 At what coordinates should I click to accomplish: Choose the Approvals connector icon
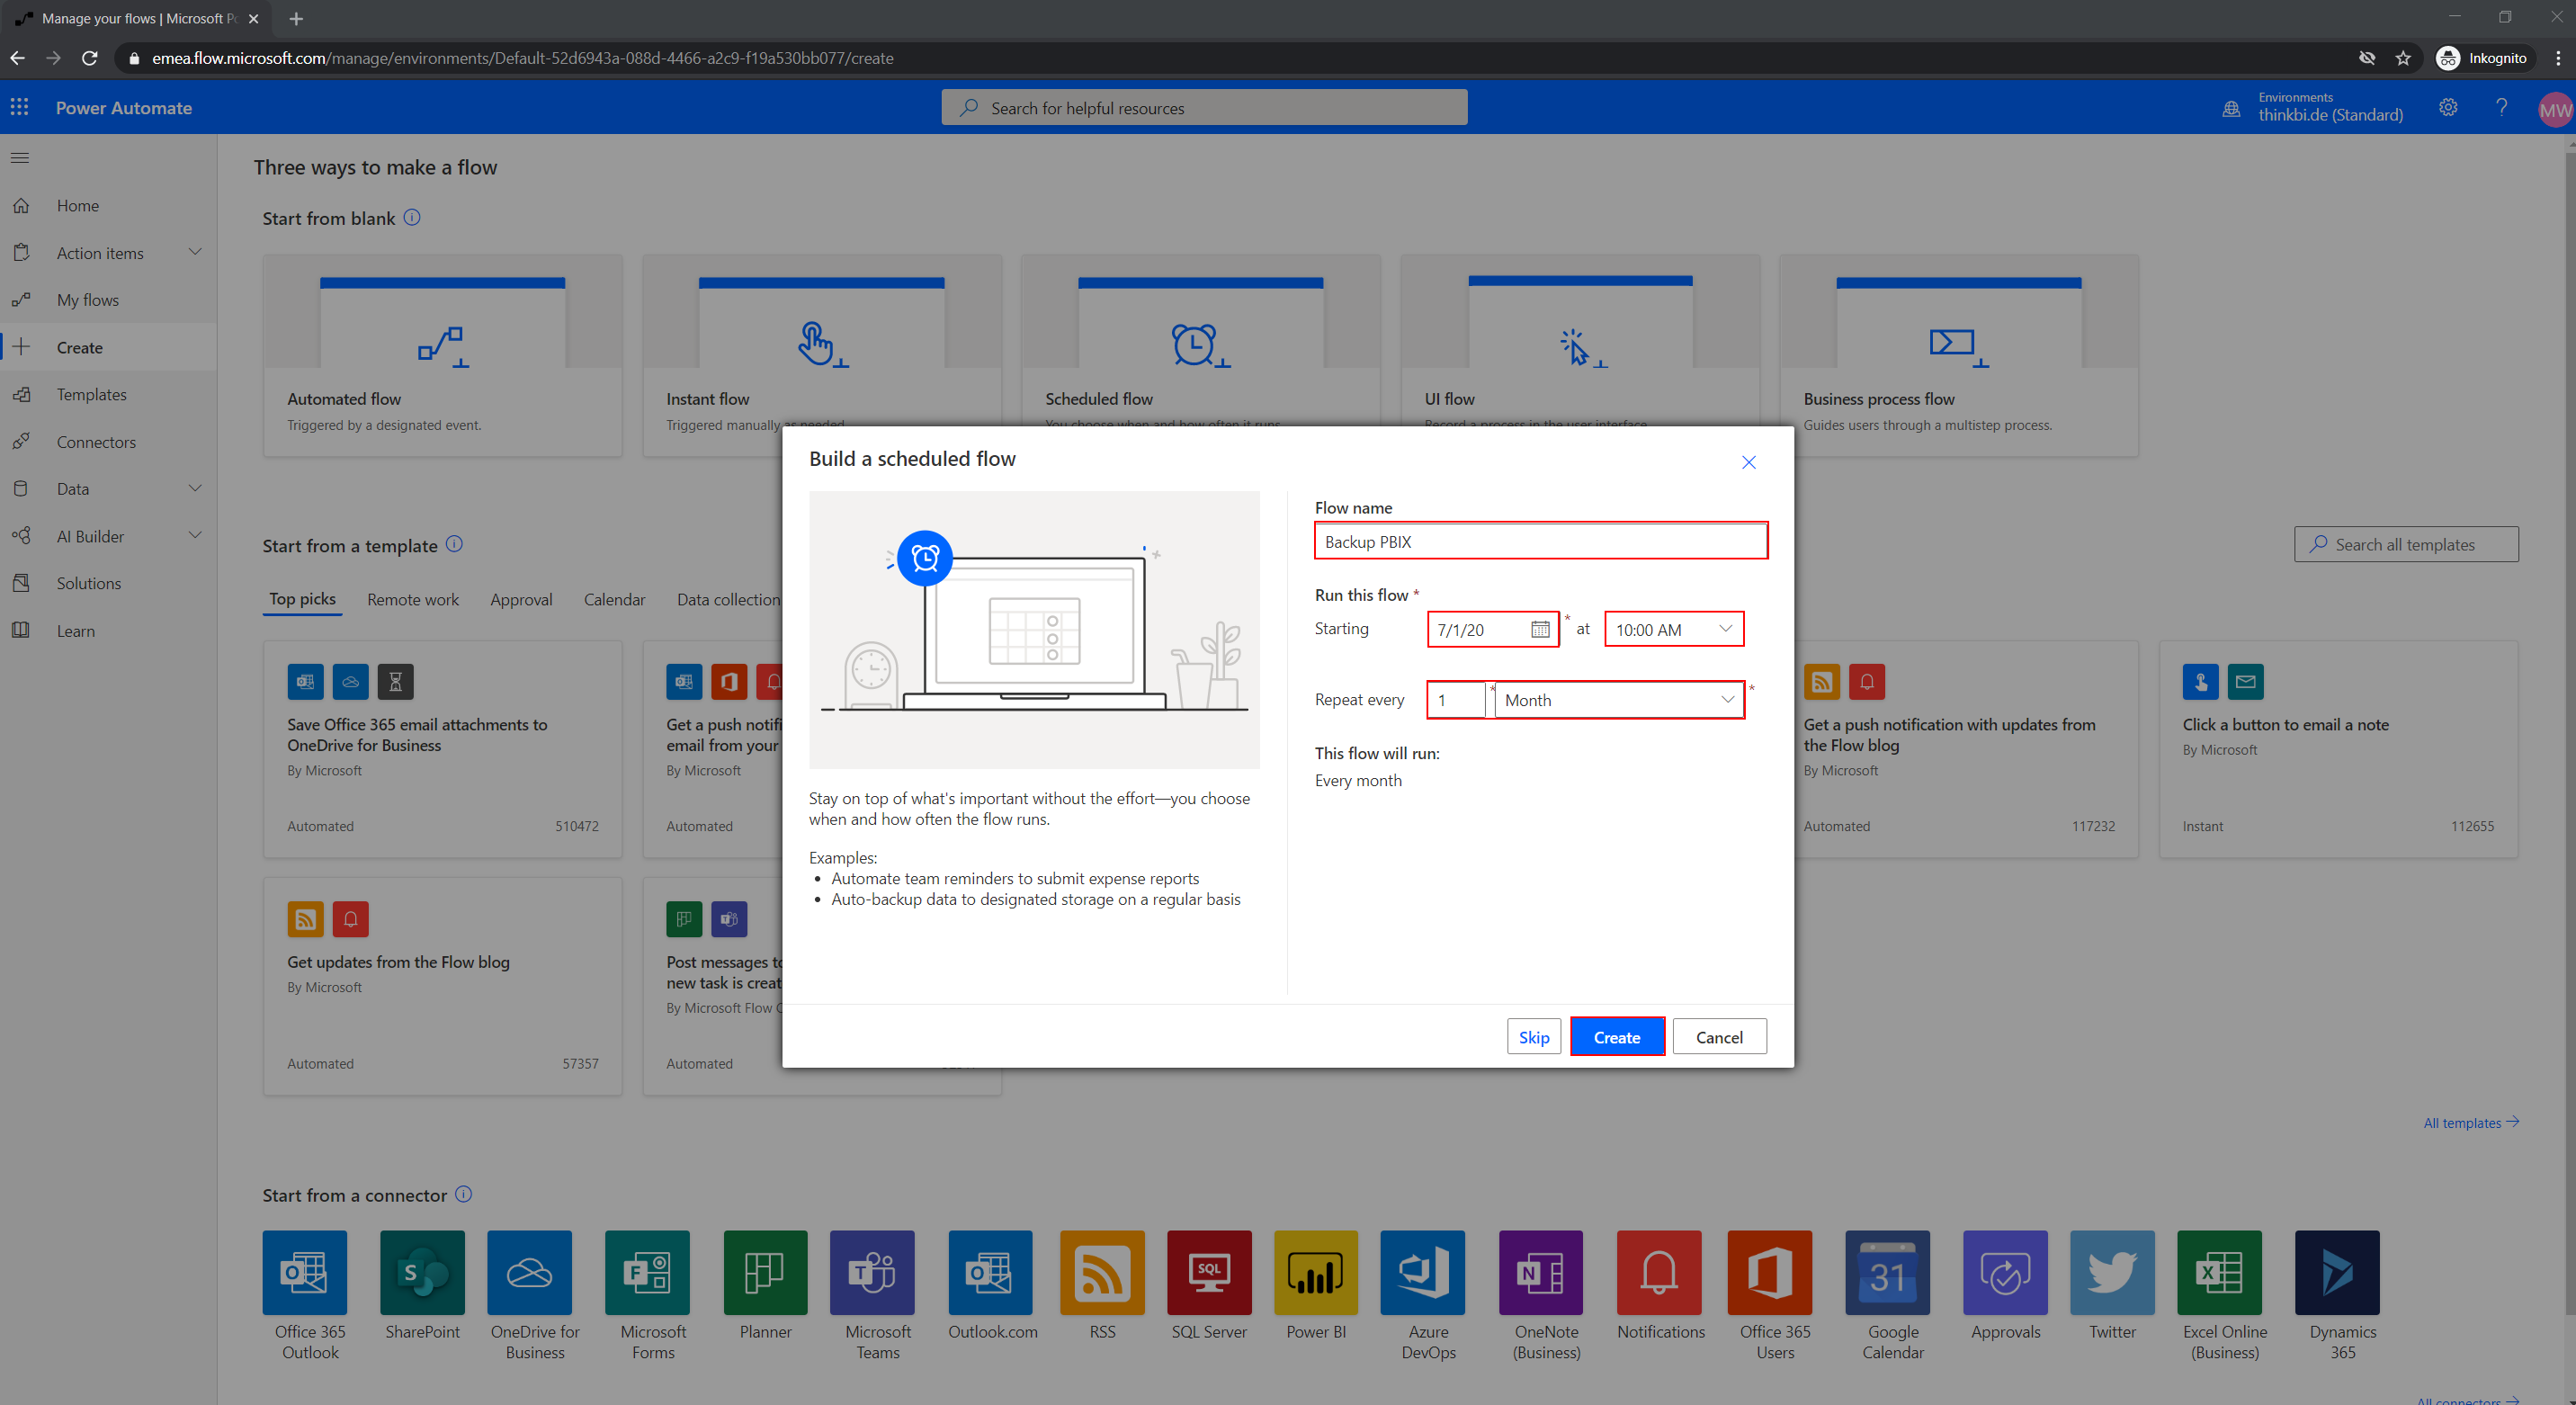[2005, 1272]
